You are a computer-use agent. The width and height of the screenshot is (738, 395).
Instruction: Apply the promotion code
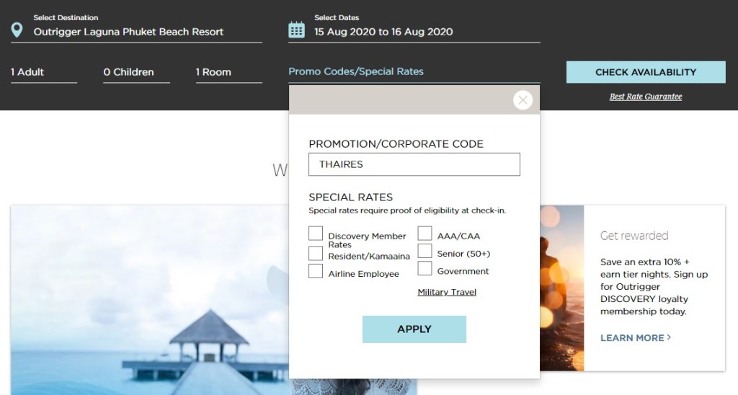point(414,329)
